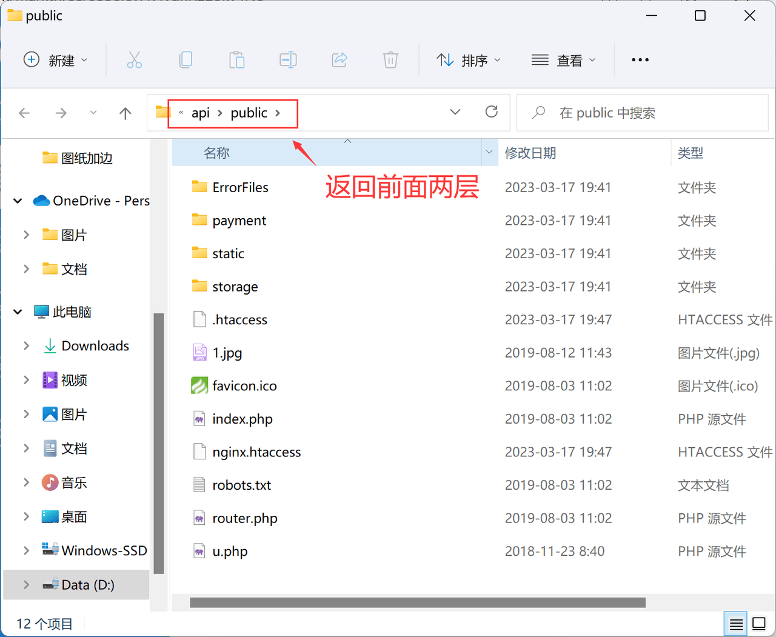Expand the Windows-SSD drive node

click(26, 550)
